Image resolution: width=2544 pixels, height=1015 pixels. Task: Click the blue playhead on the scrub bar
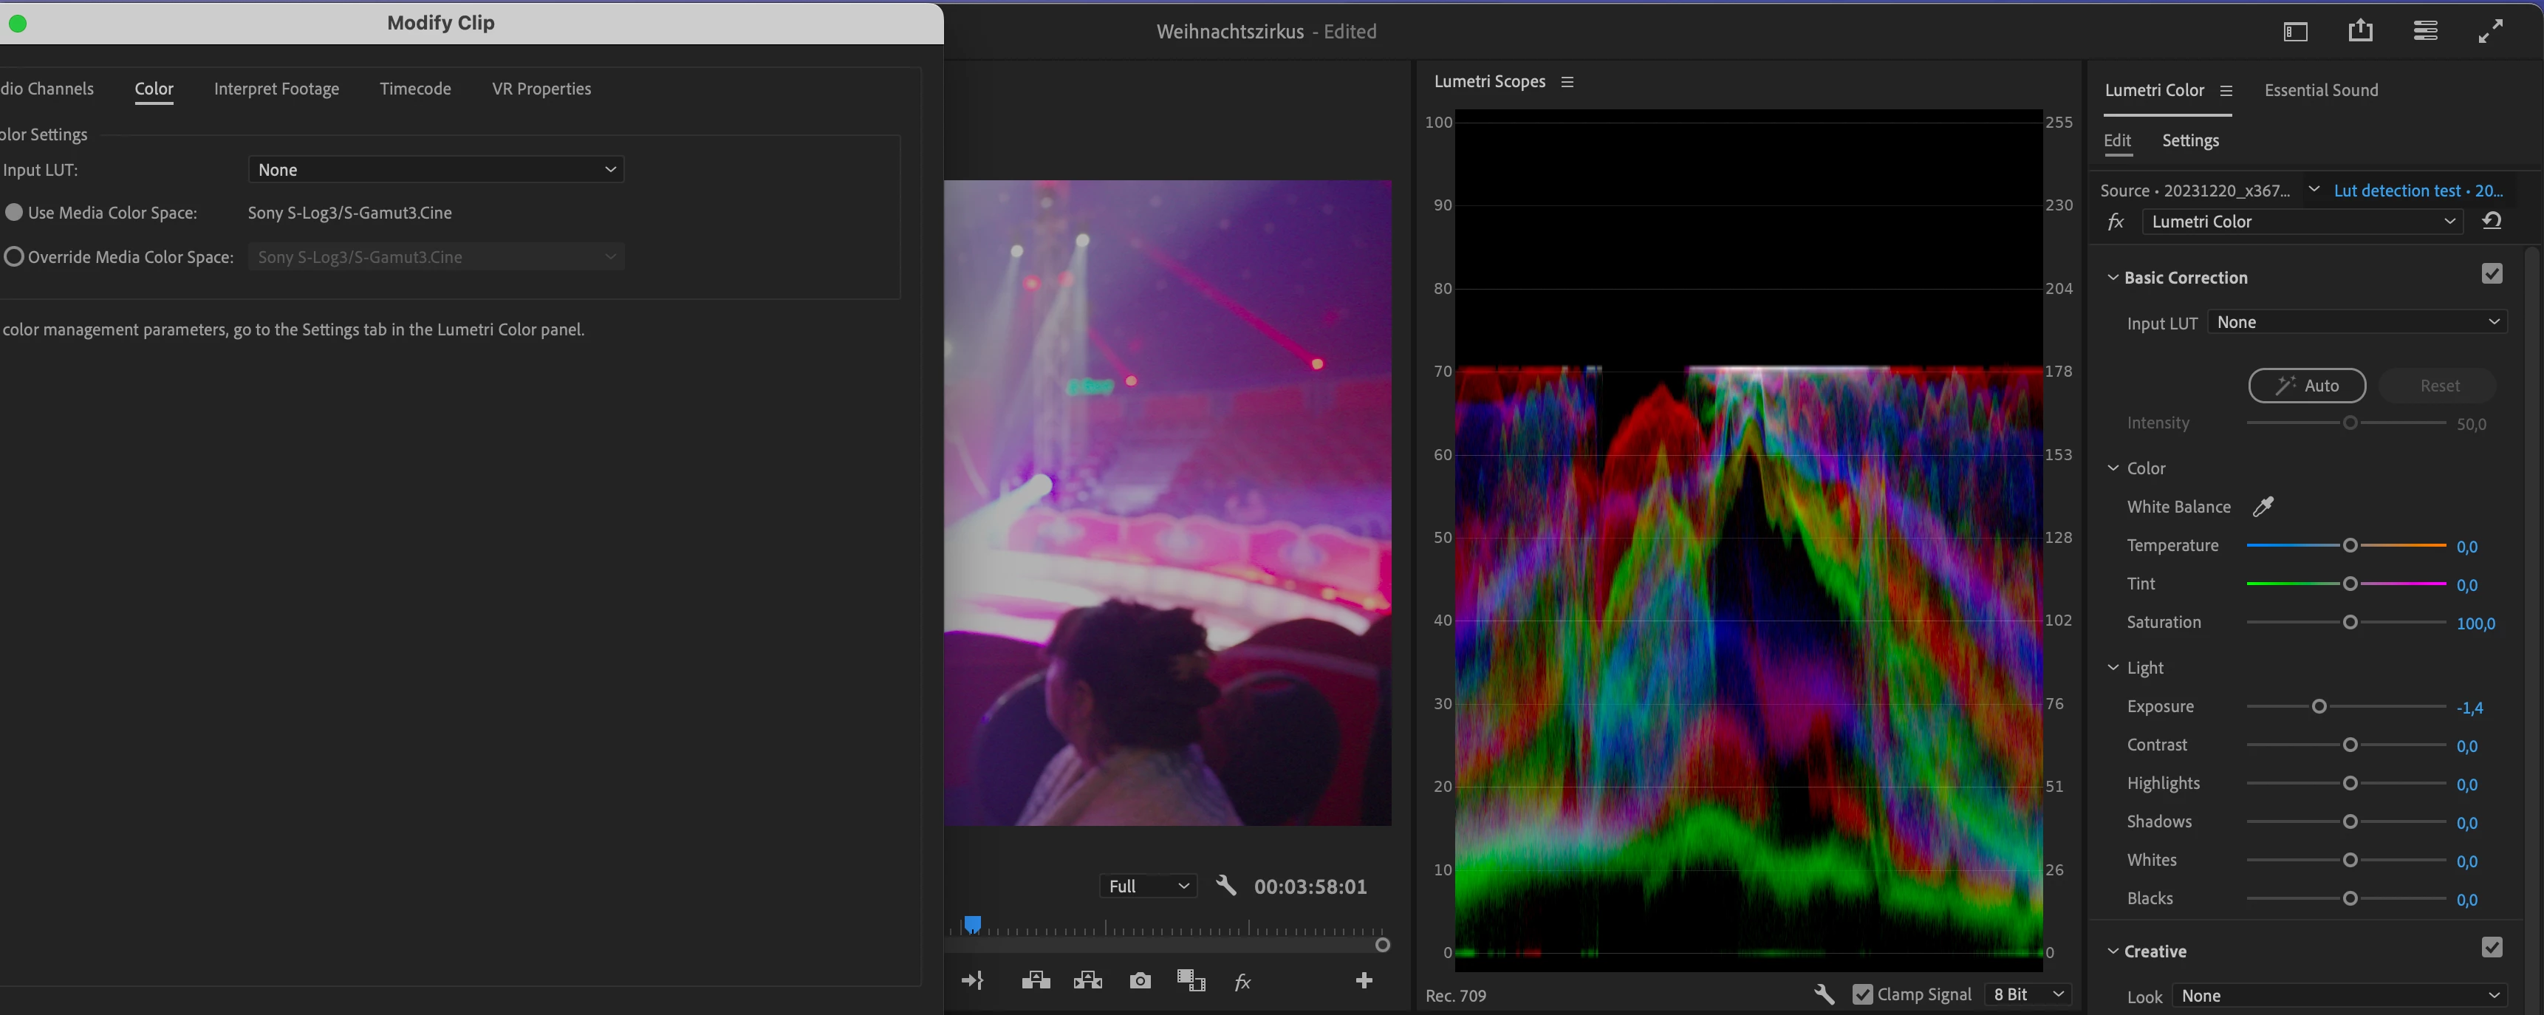click(973, 924)
